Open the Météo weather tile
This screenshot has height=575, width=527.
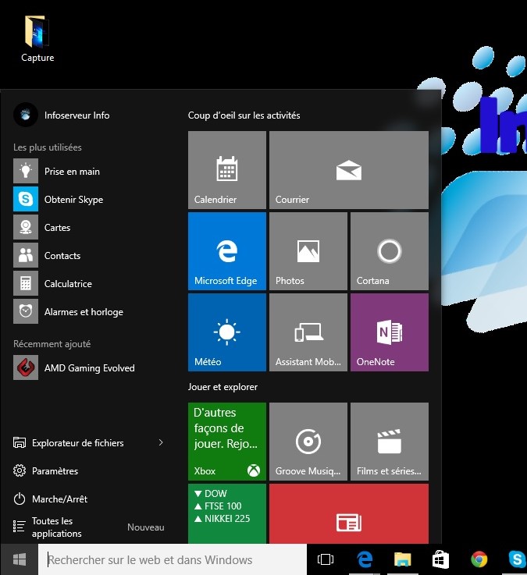coord(226,332)
